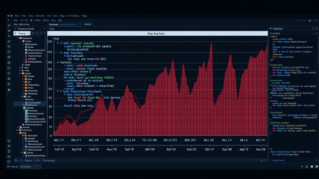
Task: Select the highlighted row in the explorer tree
Action: (x=30, y=104)
